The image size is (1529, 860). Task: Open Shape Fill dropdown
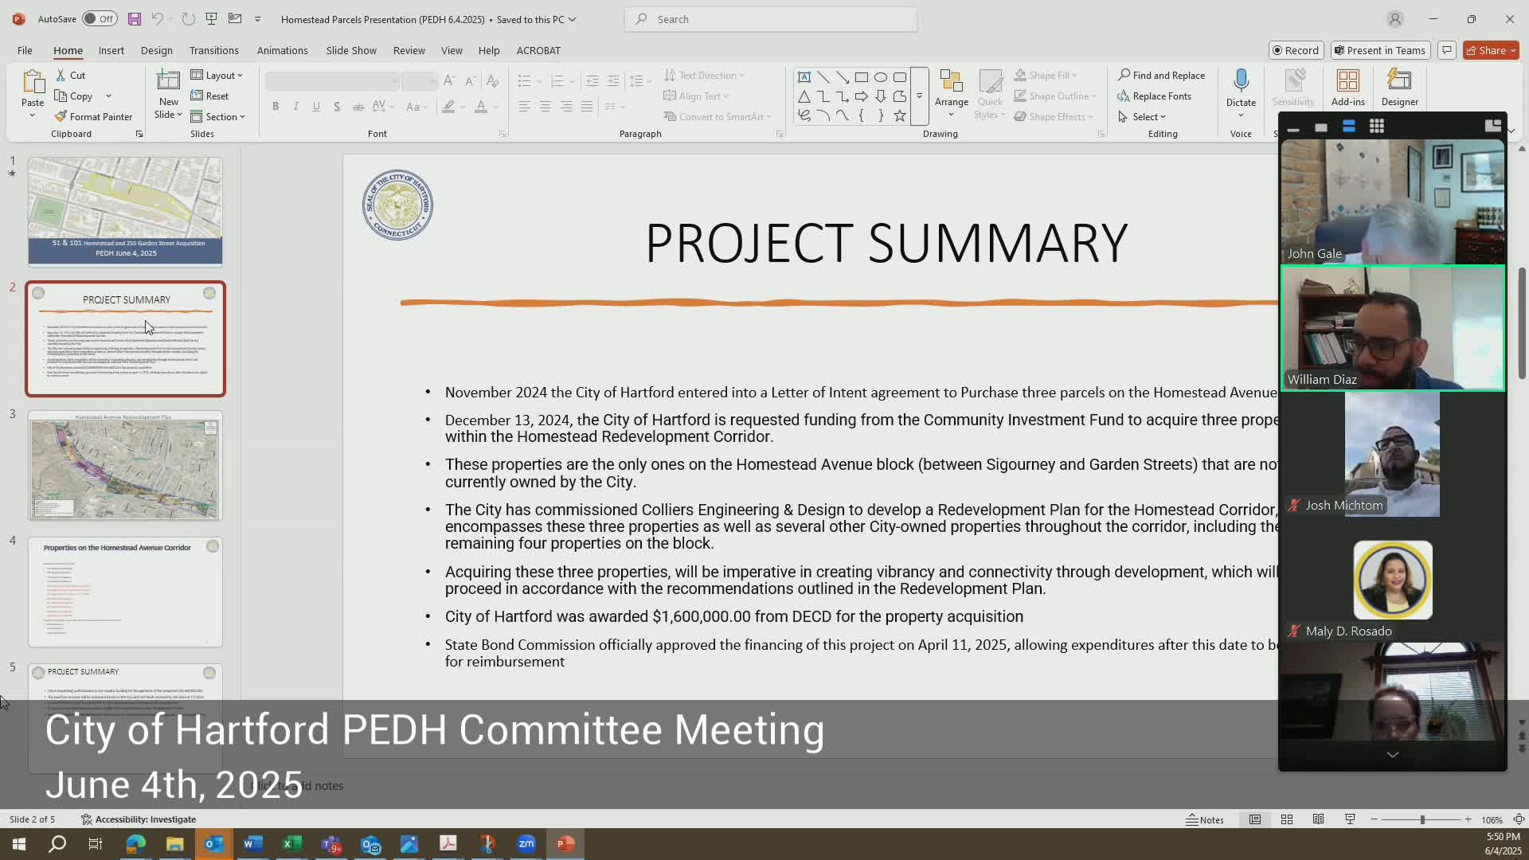1046,75
